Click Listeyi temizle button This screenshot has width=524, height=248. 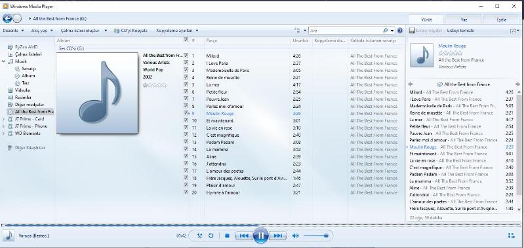pos(460,31)
